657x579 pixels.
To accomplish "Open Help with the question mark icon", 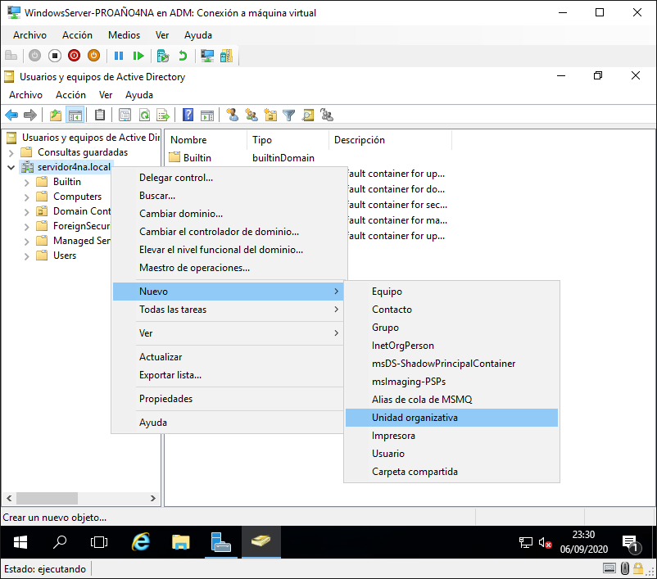I will (188, 115).
